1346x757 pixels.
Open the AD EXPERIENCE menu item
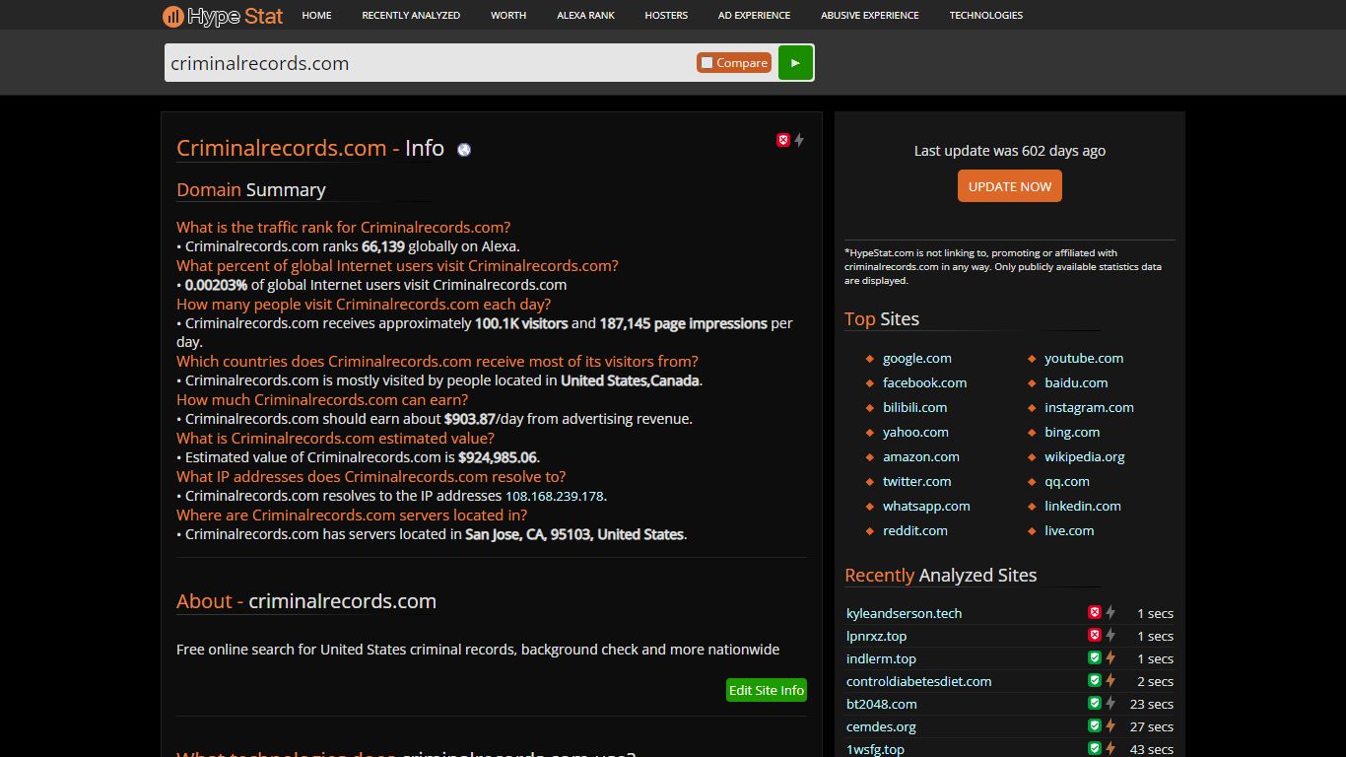(x=754, y=15)
